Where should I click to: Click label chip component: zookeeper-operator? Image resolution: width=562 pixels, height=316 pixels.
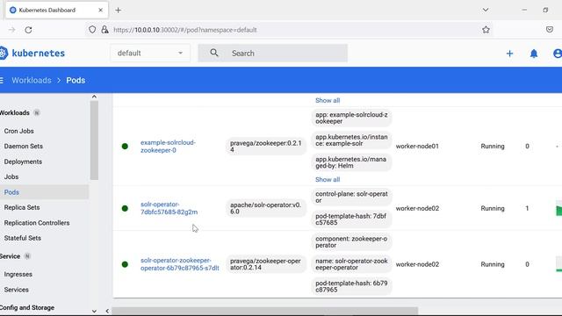351,242
